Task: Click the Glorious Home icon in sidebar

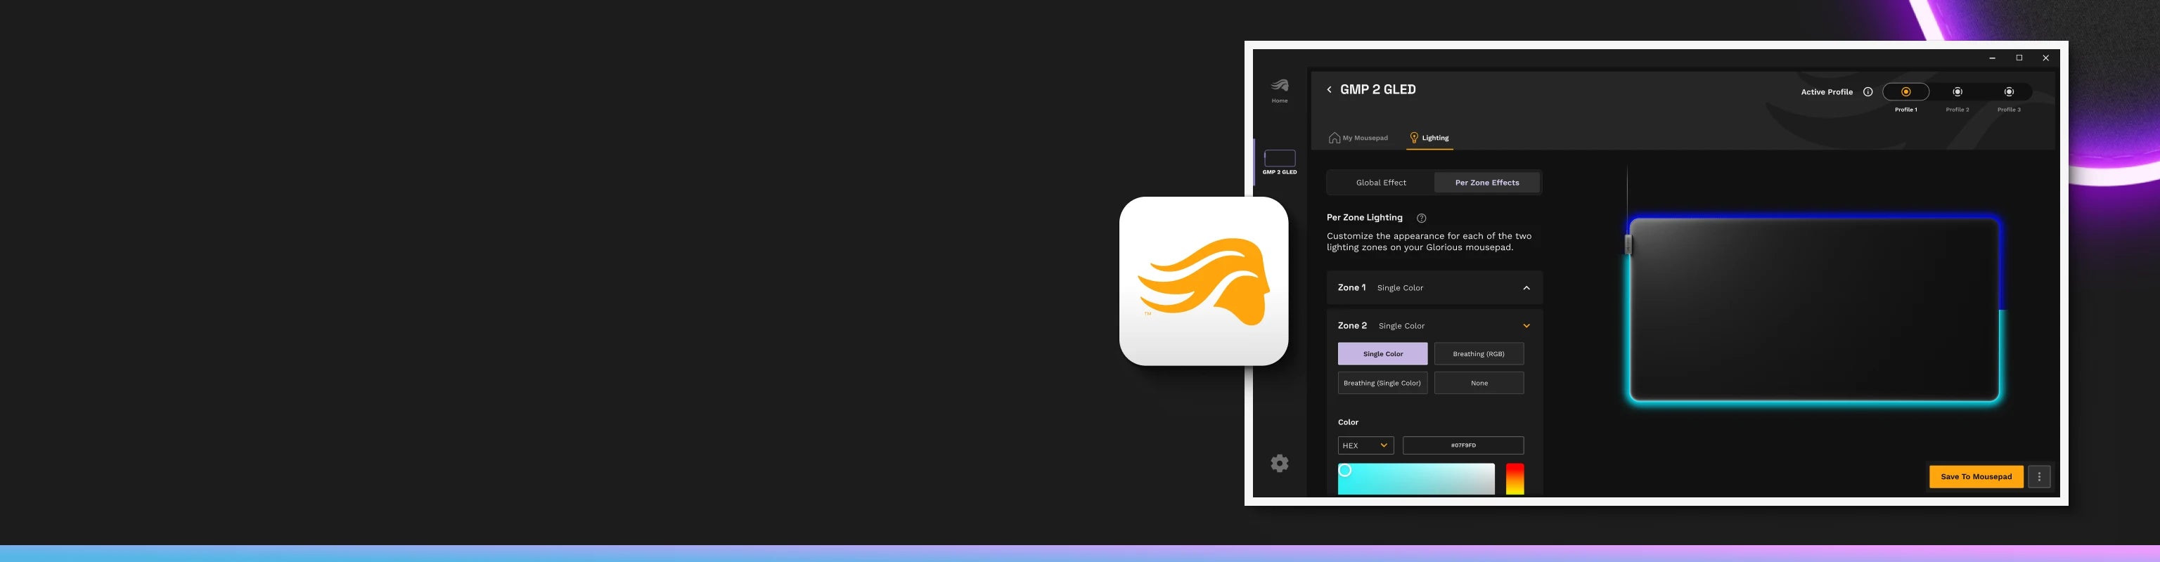Action: click(1279, 88)
